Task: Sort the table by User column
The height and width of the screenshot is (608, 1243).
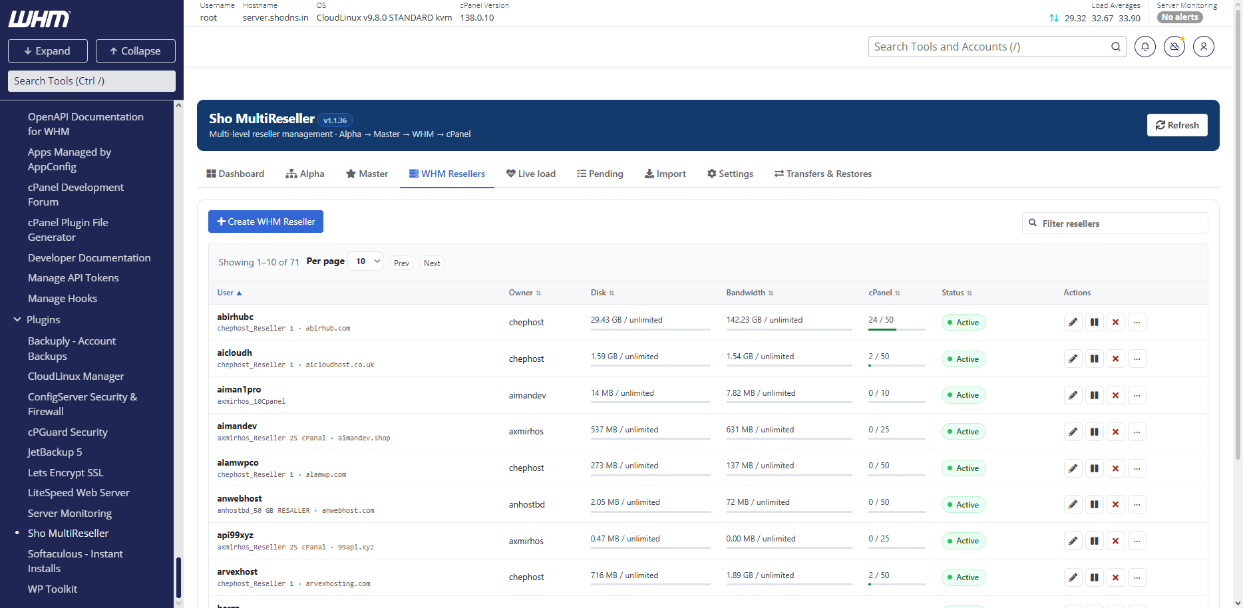Action: pos(230,293)
